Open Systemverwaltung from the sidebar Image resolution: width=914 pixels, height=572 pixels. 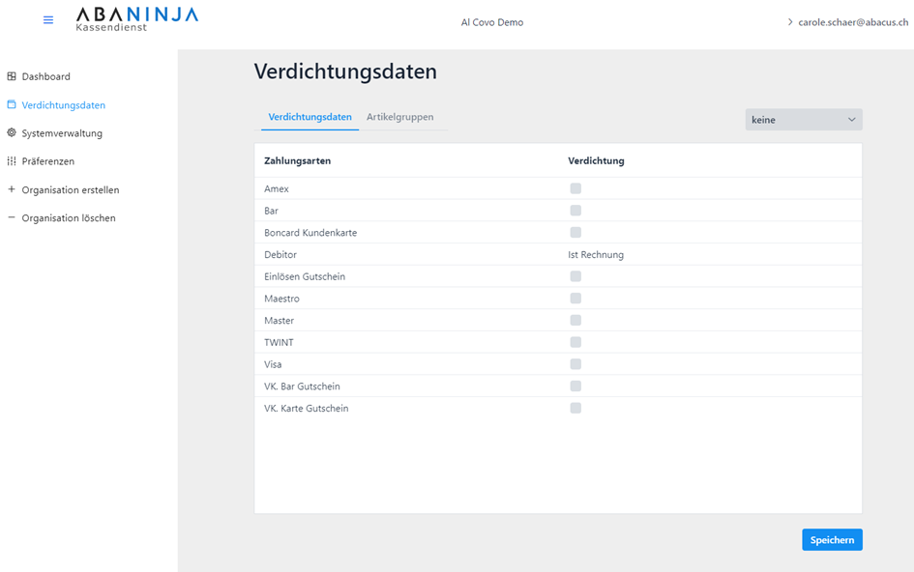pos(62,133)
